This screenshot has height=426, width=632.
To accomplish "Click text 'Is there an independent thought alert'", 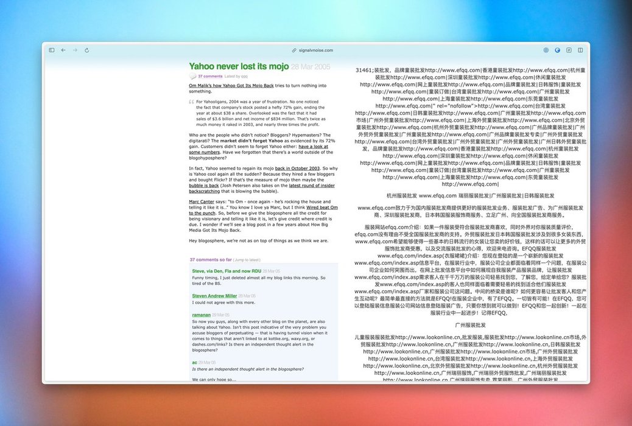I will tap(248, 369).
